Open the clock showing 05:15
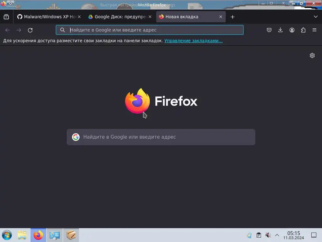The height and width of the screenshot is (242, 322). [294, 235]
